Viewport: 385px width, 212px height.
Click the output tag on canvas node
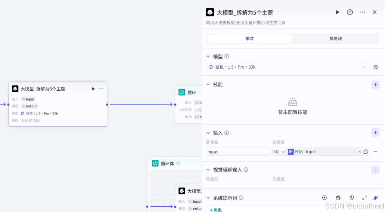pyautogui.click(x=29, y=106)
